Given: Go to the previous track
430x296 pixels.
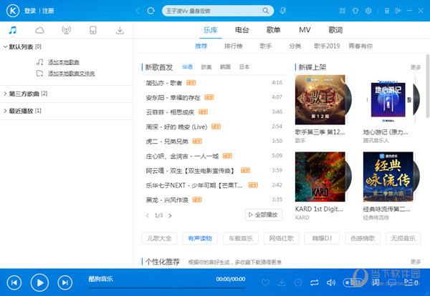Looking at the screenshot, I should (15, 282).
